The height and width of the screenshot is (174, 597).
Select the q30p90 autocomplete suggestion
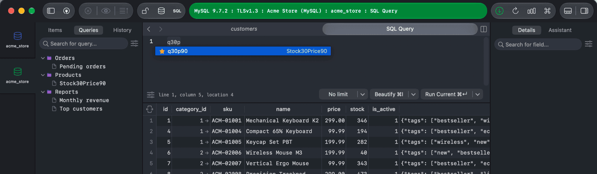(x=243, y=51)
